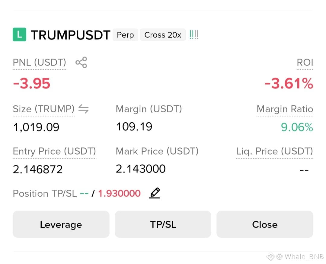Select the Cross 20x margin tag
The image size is (326, 264).
point(163,35)
